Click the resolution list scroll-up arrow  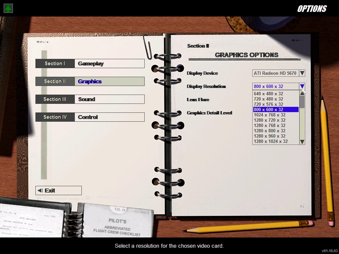(302, 93)
